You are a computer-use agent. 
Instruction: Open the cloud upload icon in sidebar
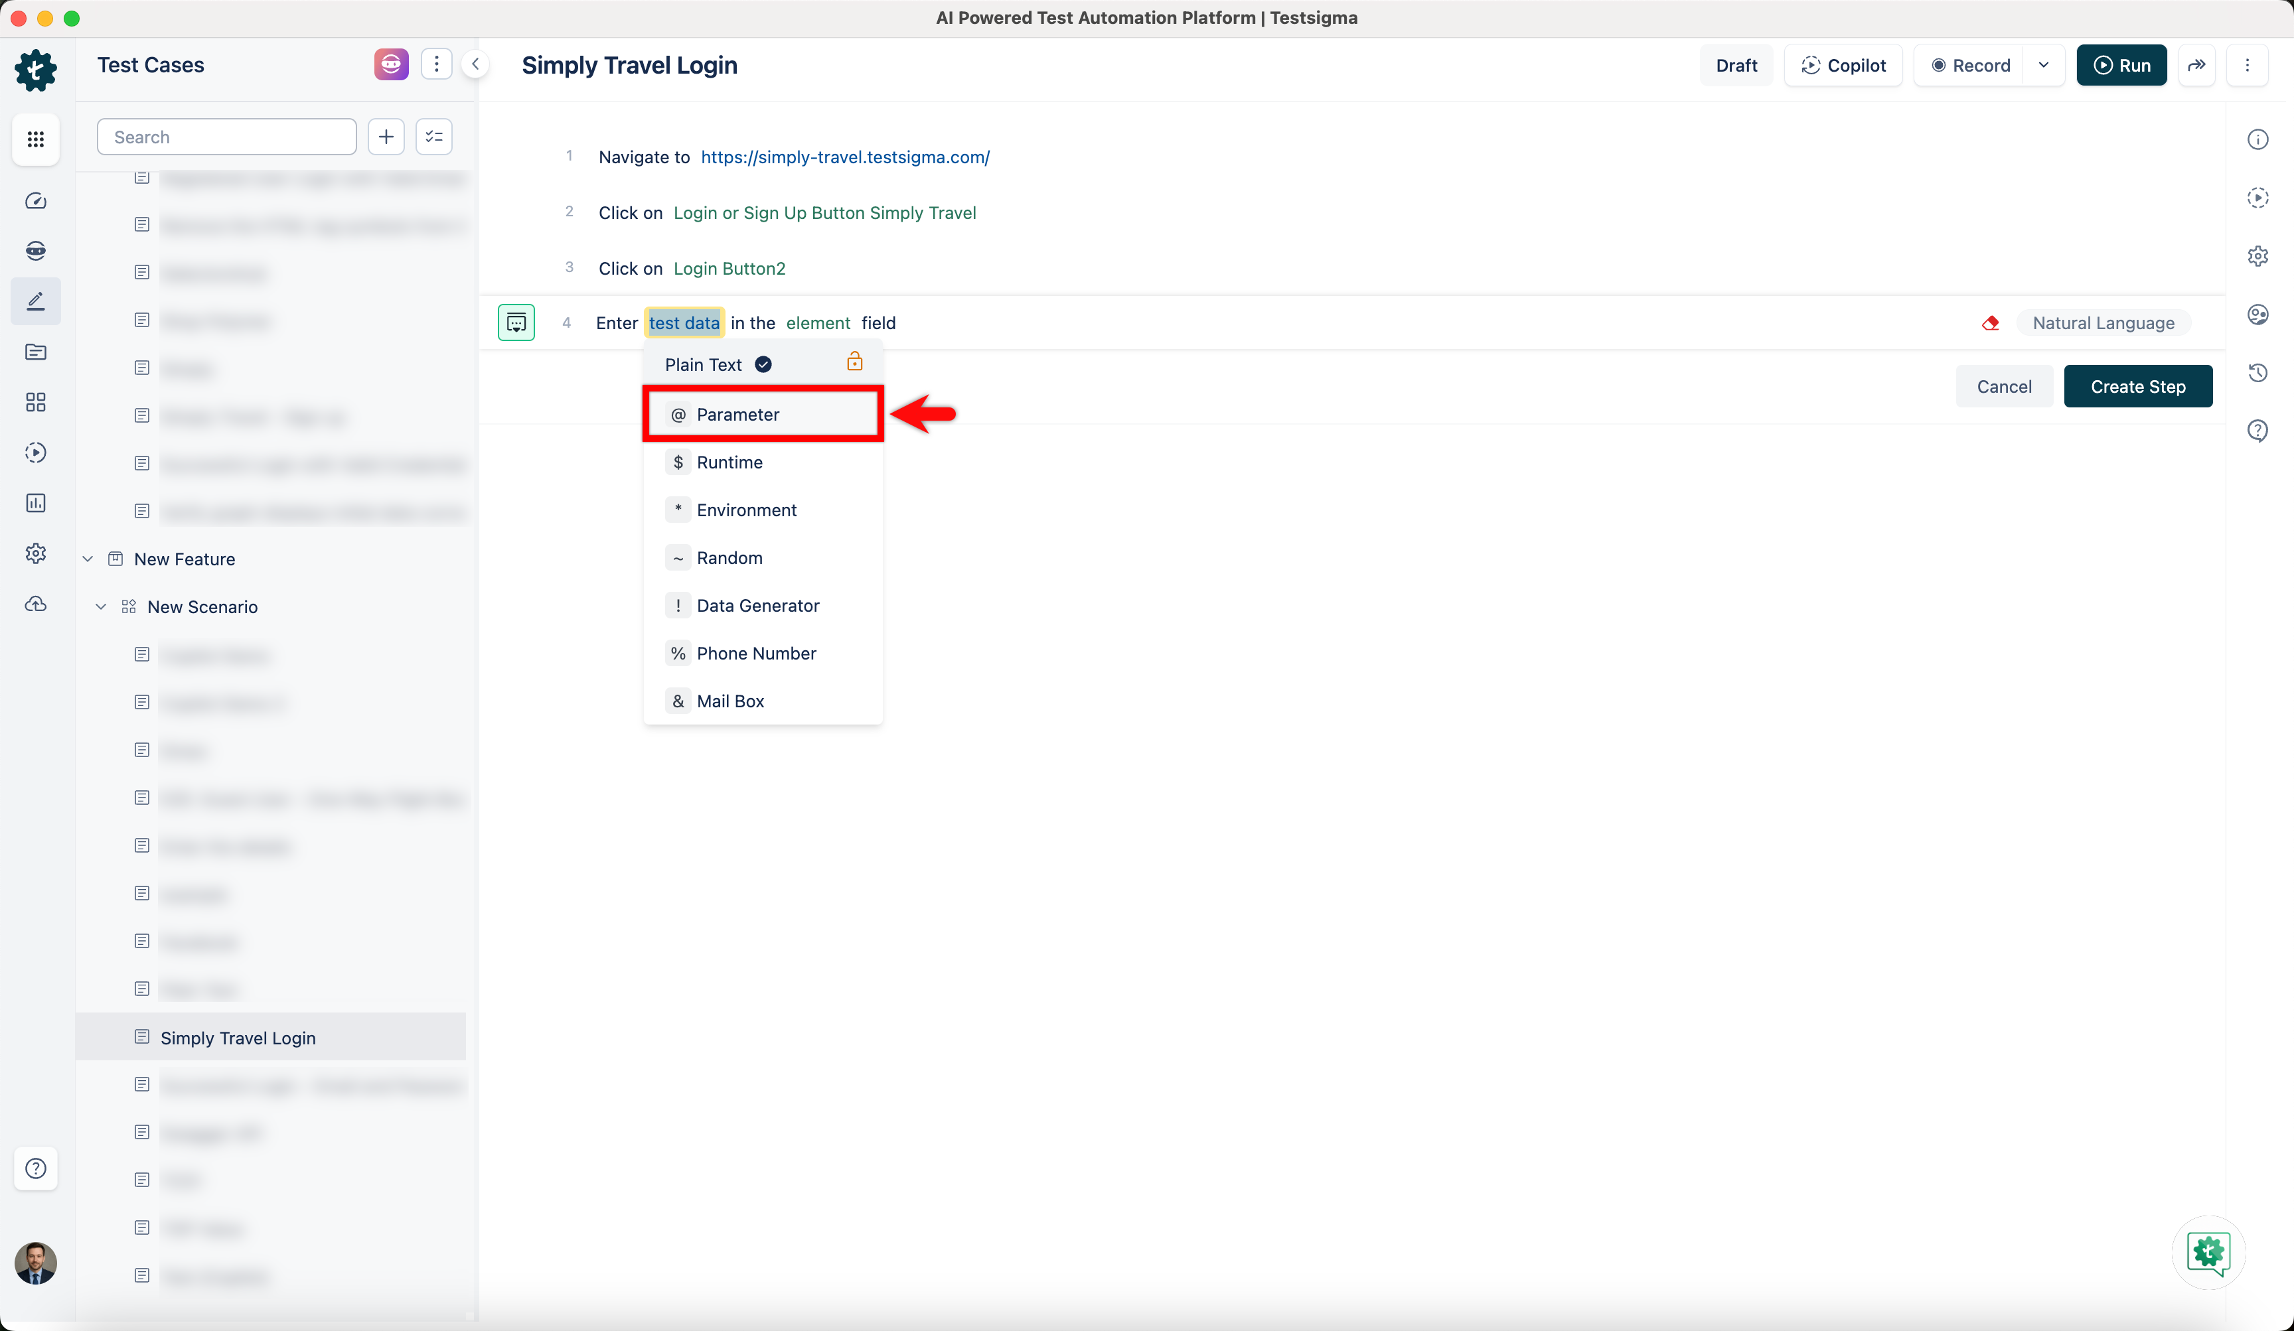point(37,603)
